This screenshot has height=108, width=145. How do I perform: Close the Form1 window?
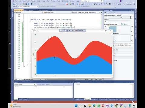tap(111, 31)
